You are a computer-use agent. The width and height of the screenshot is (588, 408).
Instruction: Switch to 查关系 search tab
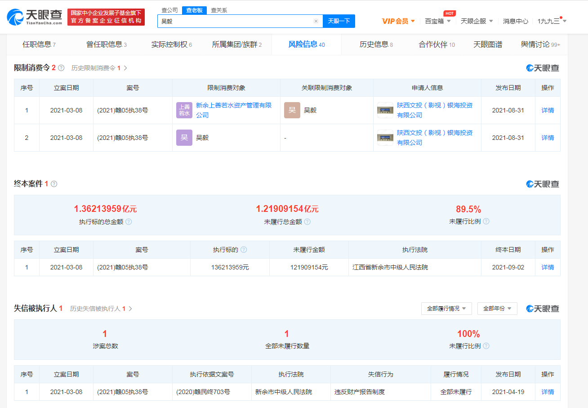[219, 10]
